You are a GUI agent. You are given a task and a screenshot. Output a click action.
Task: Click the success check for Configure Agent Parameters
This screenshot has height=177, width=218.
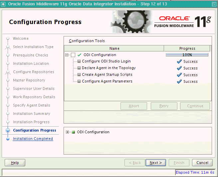pyautogui.click(x=179, y=81)
